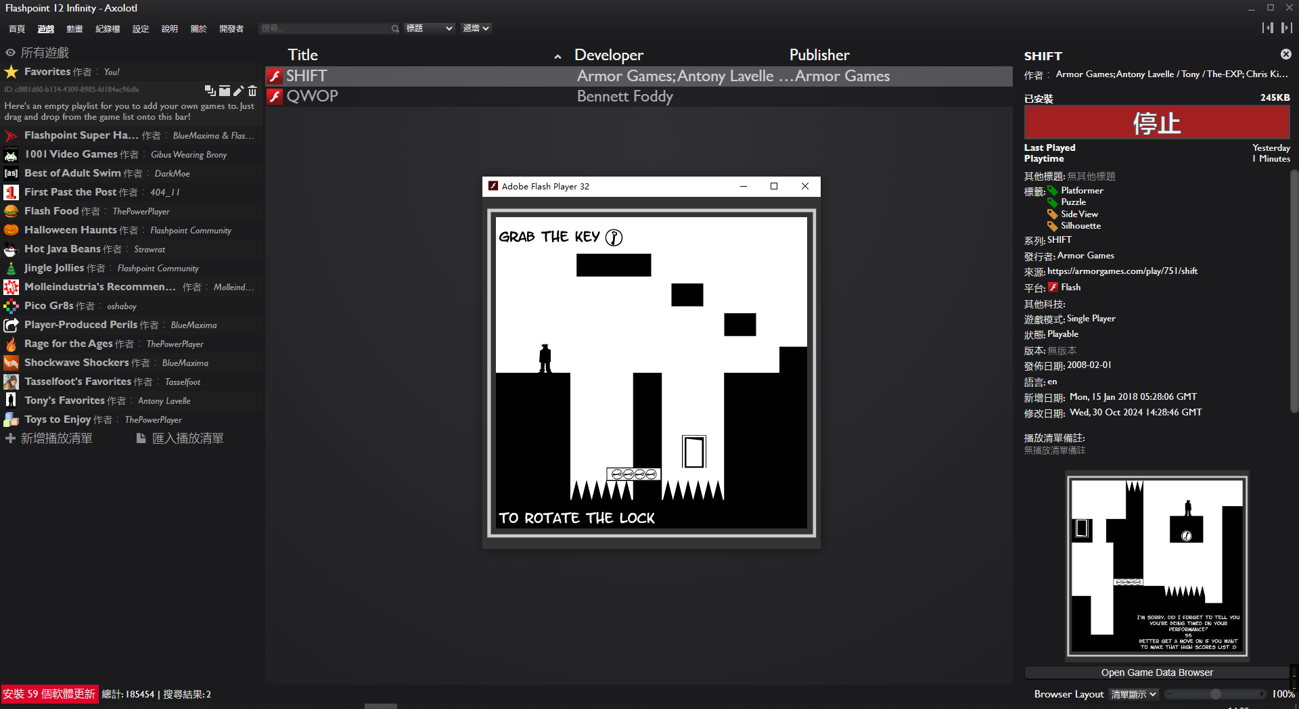
Task: Click the Jingle Jollies tree icon
Action: click(x=12, y=268)
